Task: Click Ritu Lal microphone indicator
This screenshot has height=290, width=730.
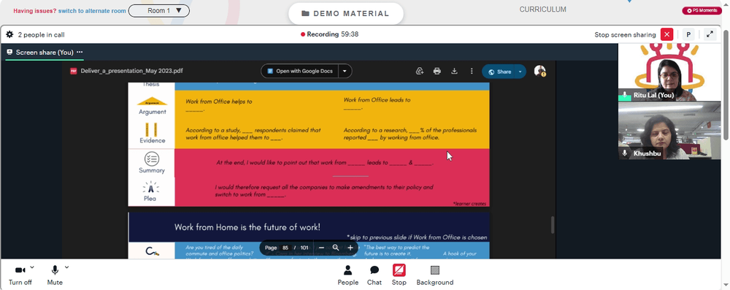Action: pos(625,95)
